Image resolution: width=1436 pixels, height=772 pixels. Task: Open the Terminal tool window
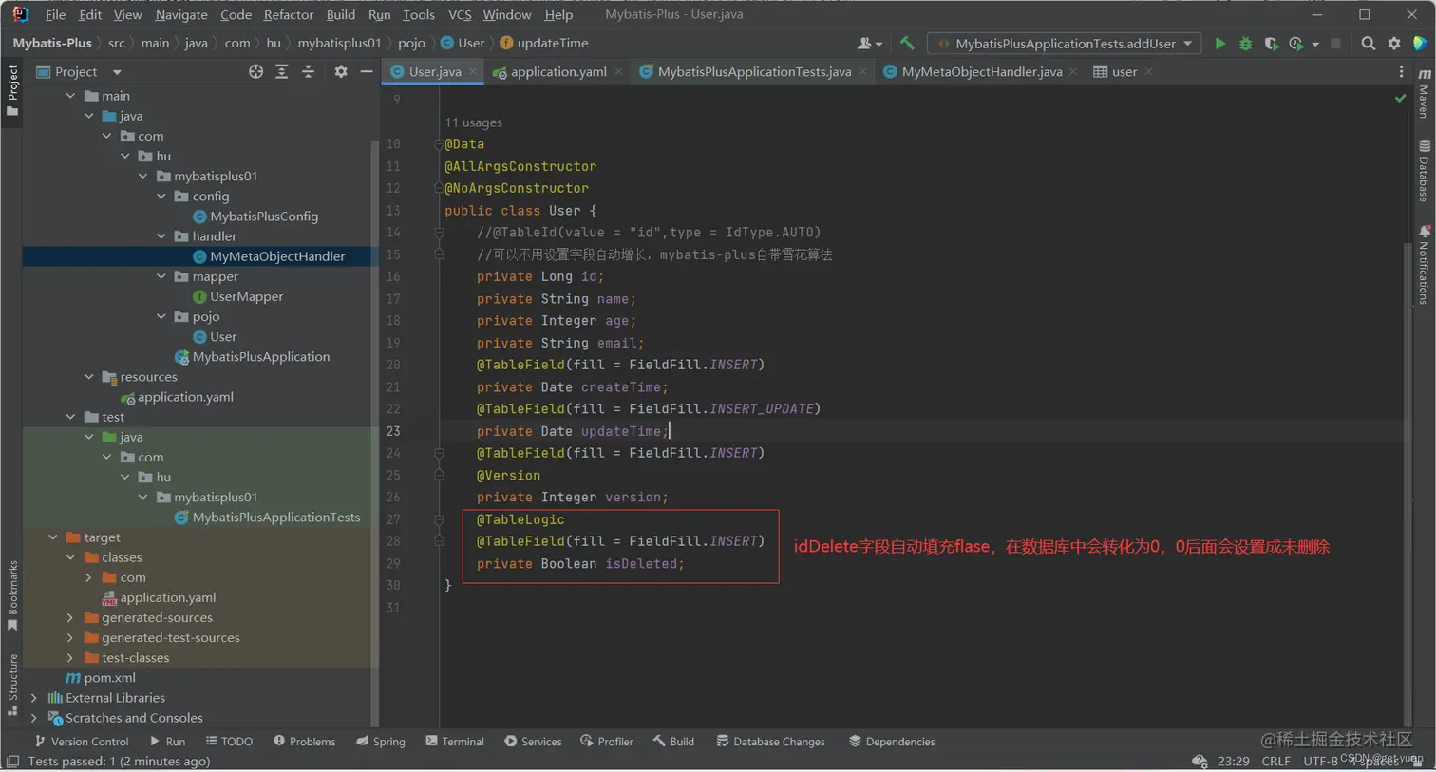click(455, 742)
